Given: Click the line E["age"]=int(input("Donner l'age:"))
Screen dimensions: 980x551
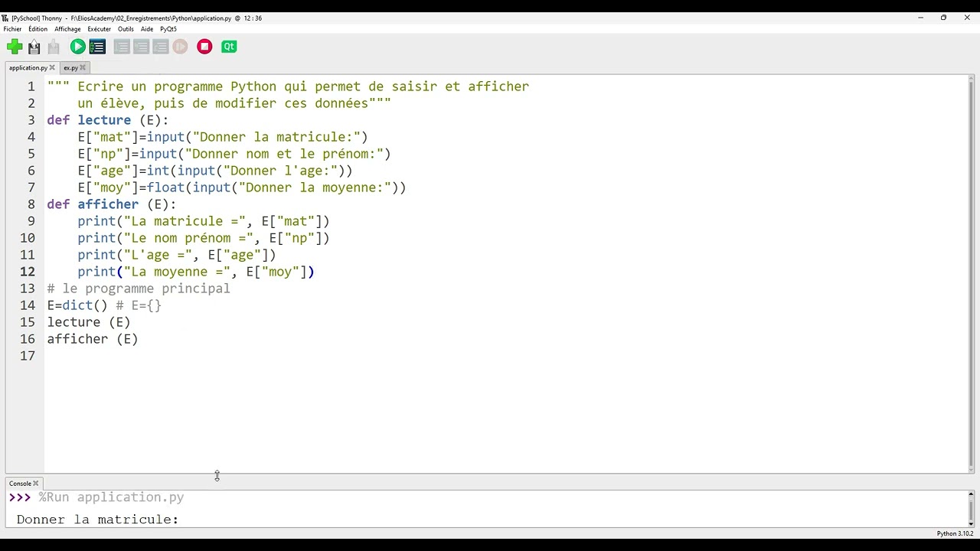Looking at the screenshot, I should 215,171.
